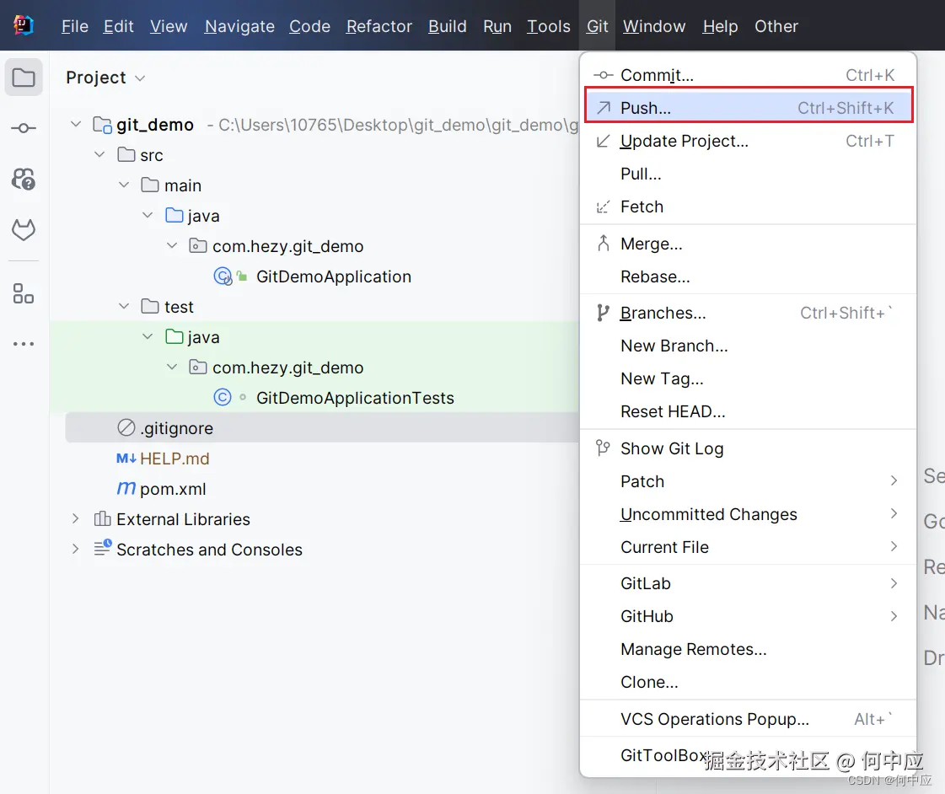Select the GitDemoApplication class file

click(x=333, y=276)
